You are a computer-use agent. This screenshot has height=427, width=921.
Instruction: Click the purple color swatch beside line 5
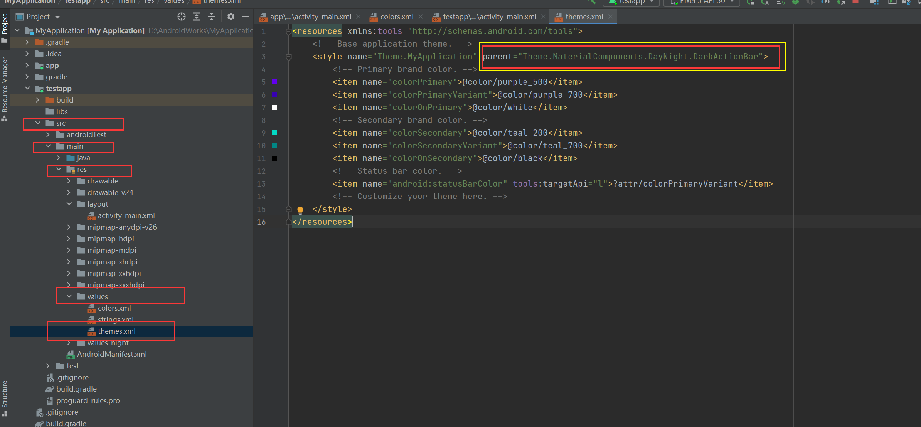click(x=274, y=82)
